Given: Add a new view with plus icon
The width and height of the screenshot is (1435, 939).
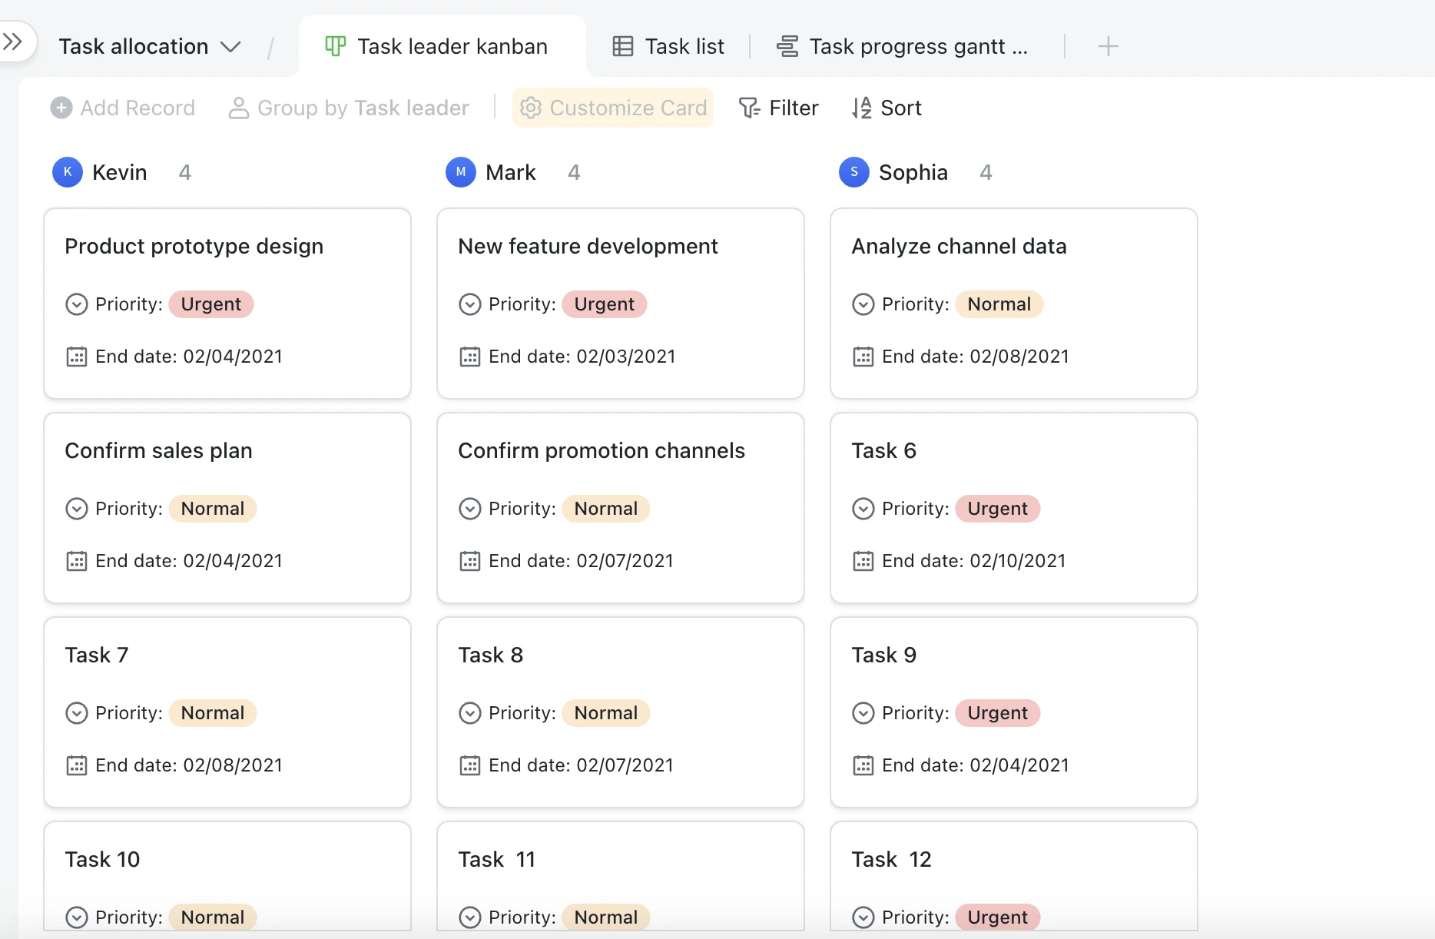Looking at the screenshot, I should point(1108,46).
